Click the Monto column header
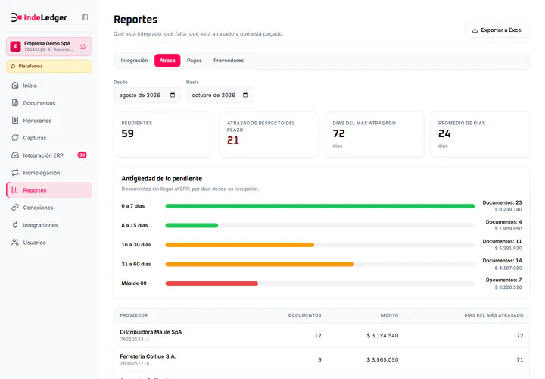 click(x=389, y=315)
